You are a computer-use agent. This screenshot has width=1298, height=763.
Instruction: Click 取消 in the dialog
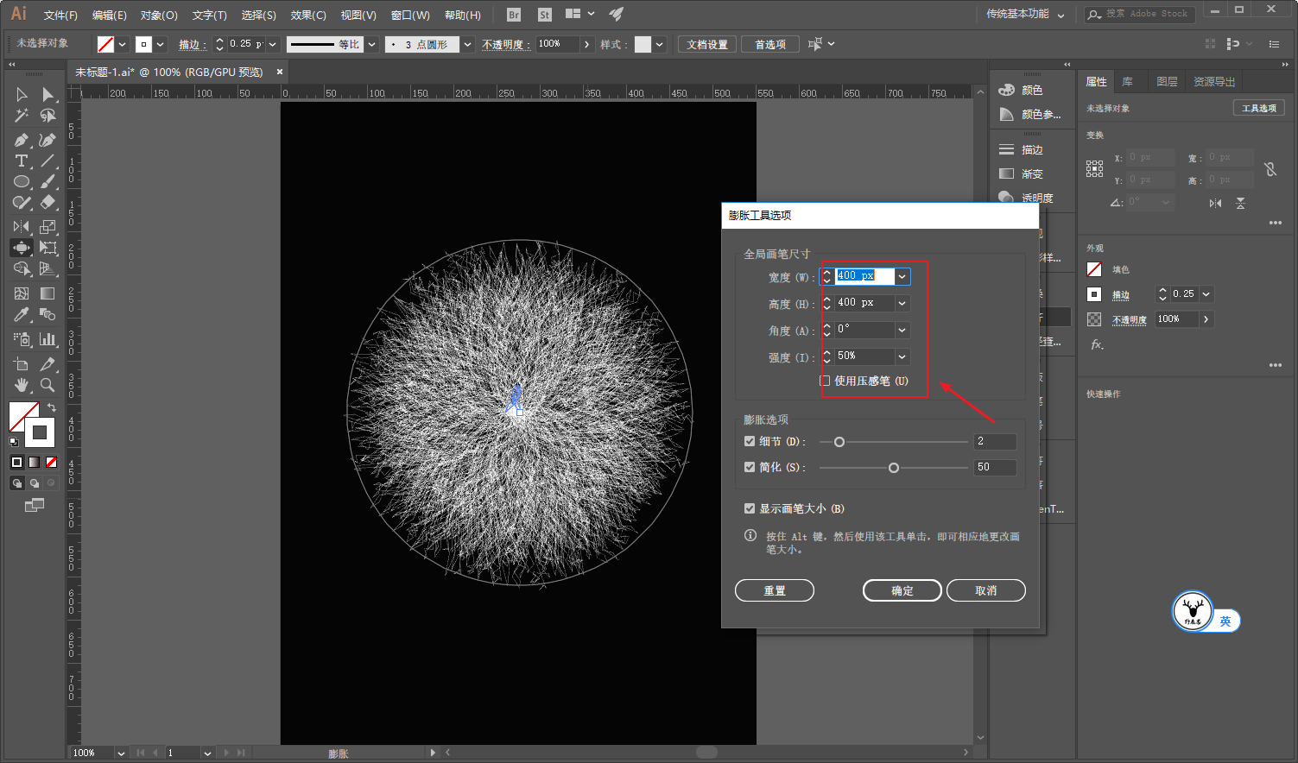[986, 590]
